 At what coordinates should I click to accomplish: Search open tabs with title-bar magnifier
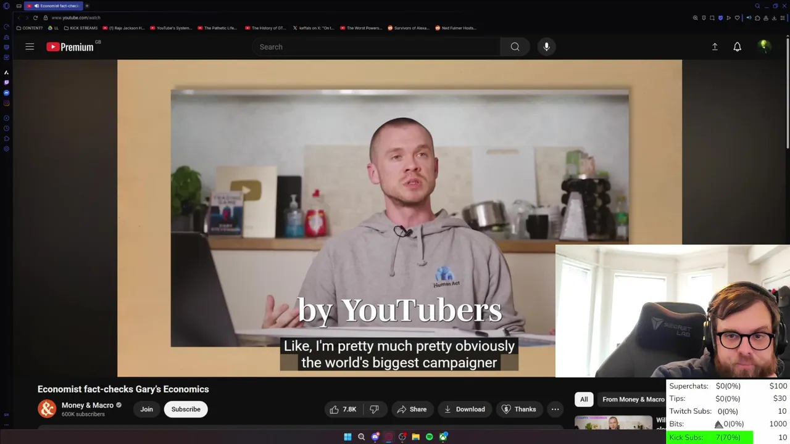(757, 6)
